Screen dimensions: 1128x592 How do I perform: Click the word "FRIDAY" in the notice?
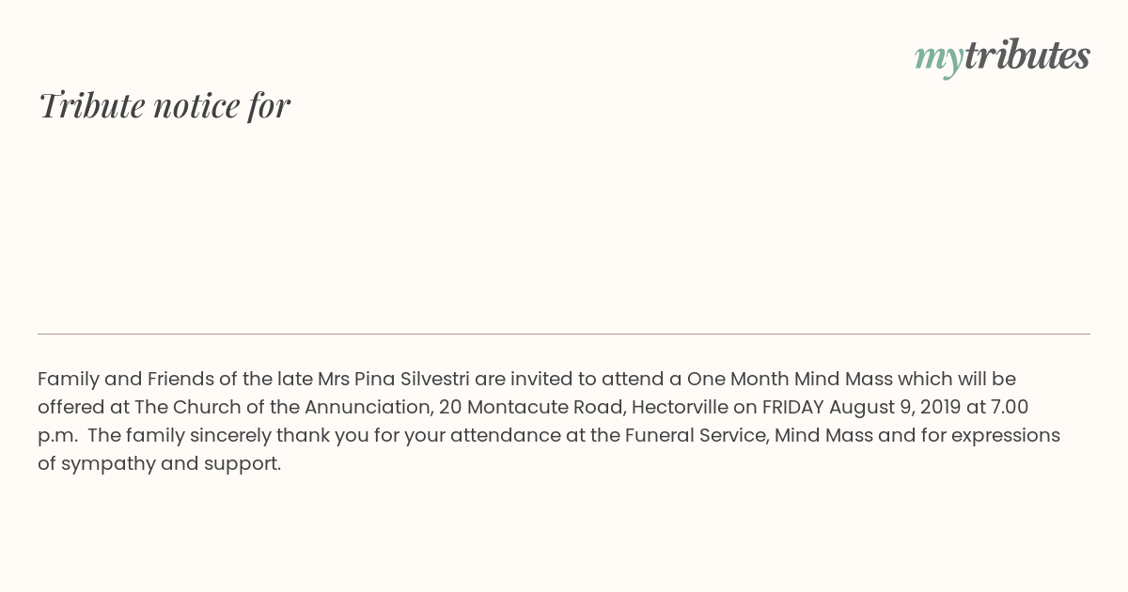(x=792, y=407)
